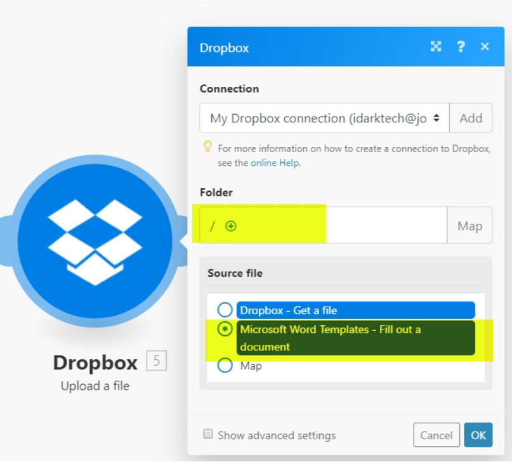Add a new Dropbox connection
Image resolution: width=512 pixels, height=462 pixels.
point(471,118)
